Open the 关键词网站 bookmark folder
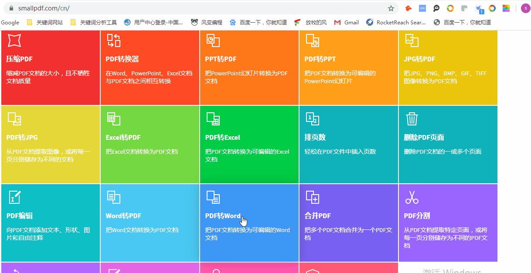 [44, 22]
